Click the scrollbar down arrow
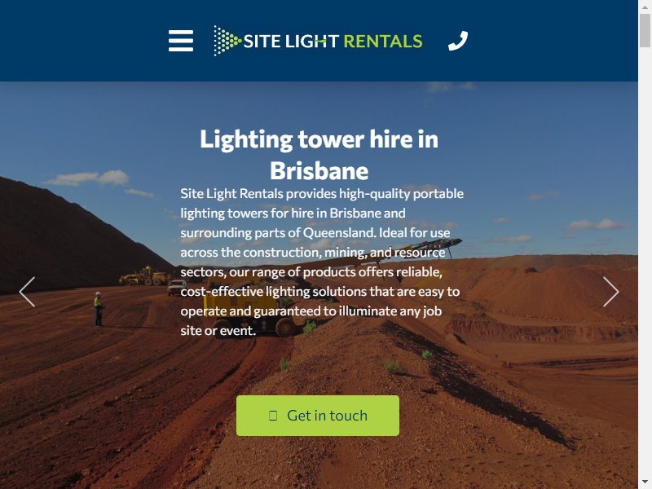The height and width of the screenshot is (489, 652). point(645,482)
